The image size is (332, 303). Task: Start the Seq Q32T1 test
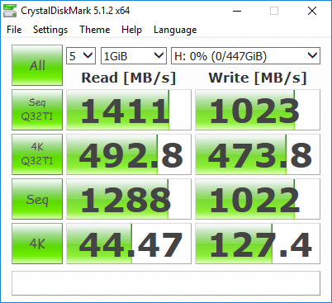(37, 110)
